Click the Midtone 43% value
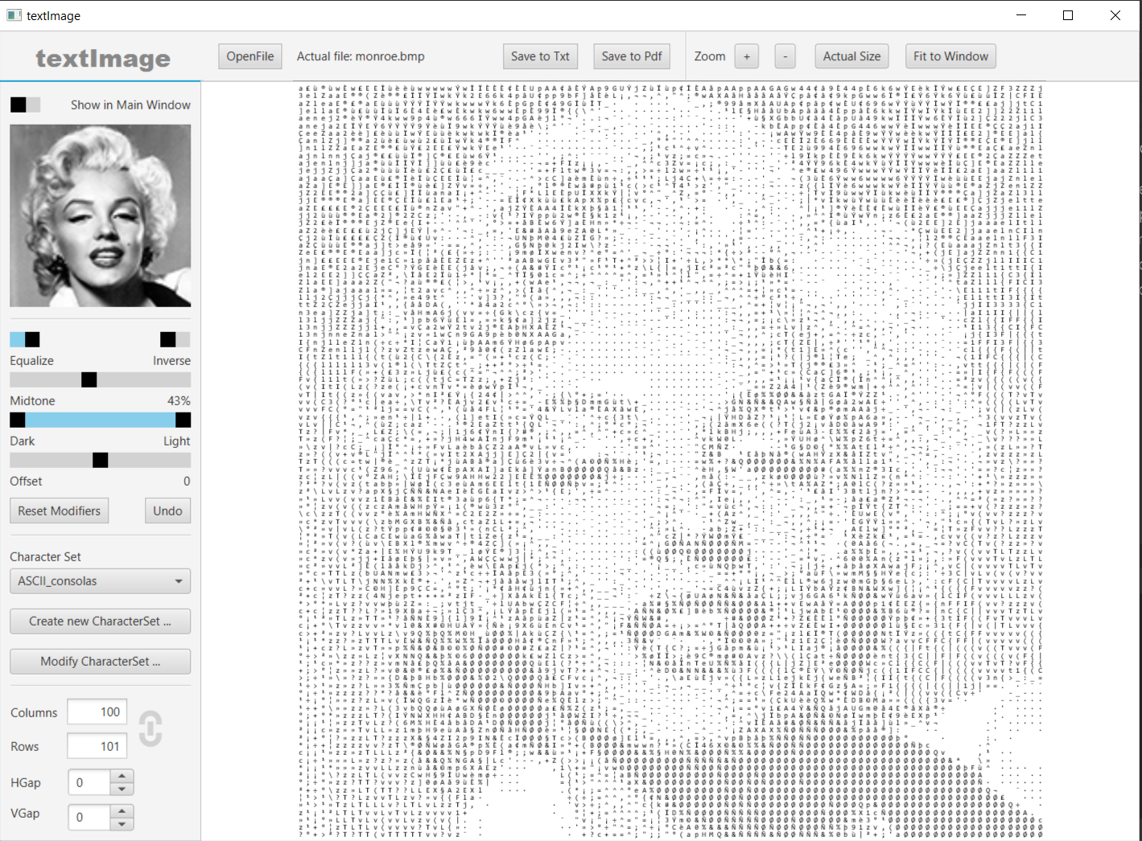The image size is (1142, 841). (x=179, y=400)
